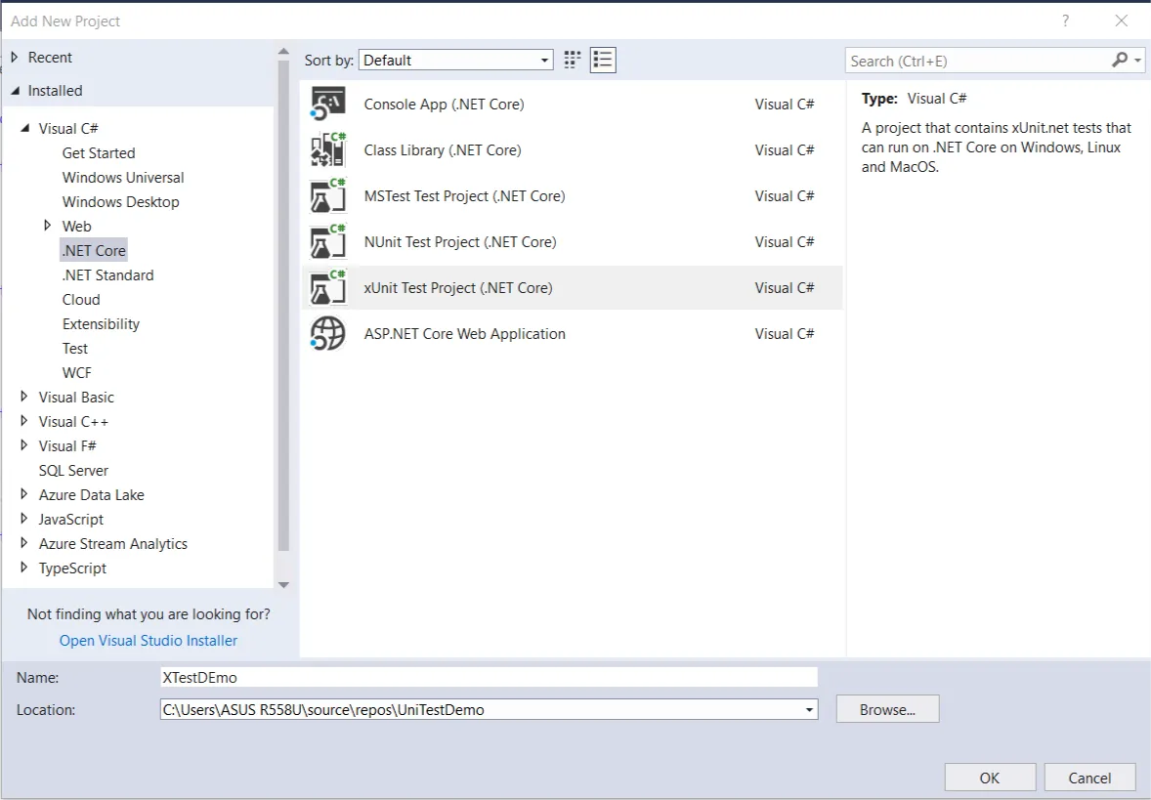Click the Open Visual Studio Installer link

(x=149, y=641)
